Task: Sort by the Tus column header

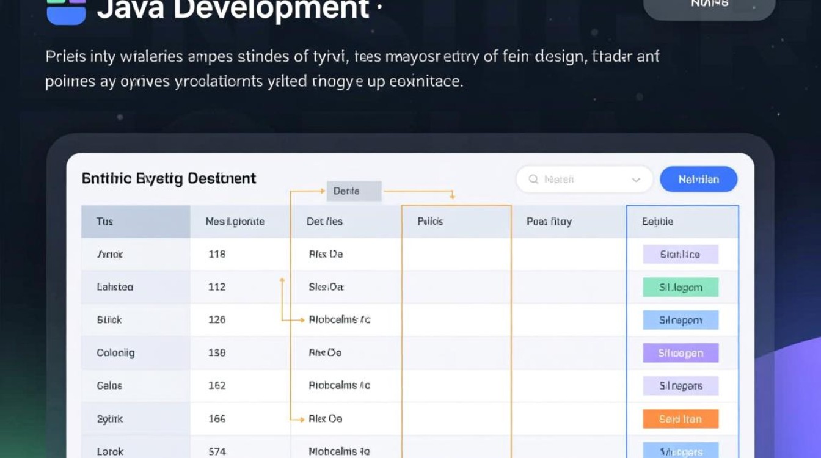Action: pos(104,222)
